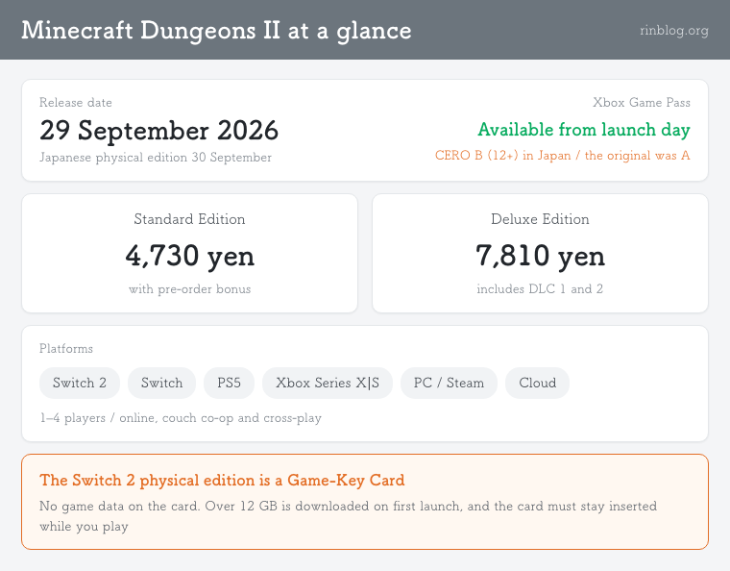The image size is (730, 571).
Task: Click the Game-Key Card warning heading
Action: (x=222, y=481)
